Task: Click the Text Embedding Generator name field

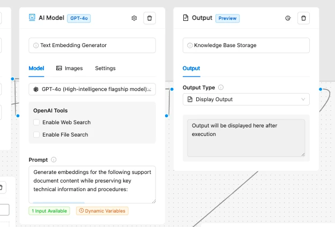Action: pyautogui.click(x=92, y=46)
